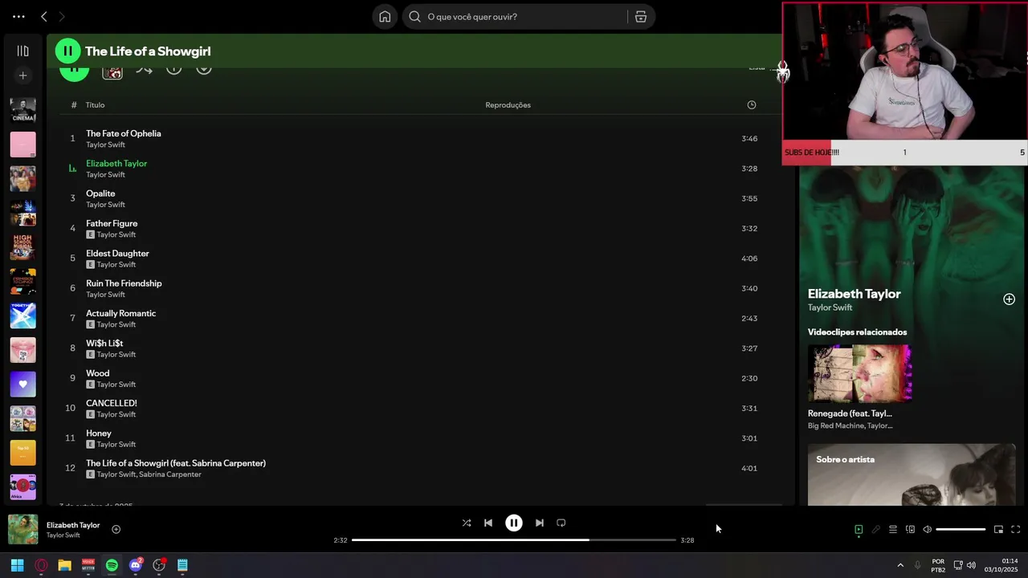Open the three-dots app menu
Image resolution: width=1028 pixels, height=578 pixels.
pos(18,17)
